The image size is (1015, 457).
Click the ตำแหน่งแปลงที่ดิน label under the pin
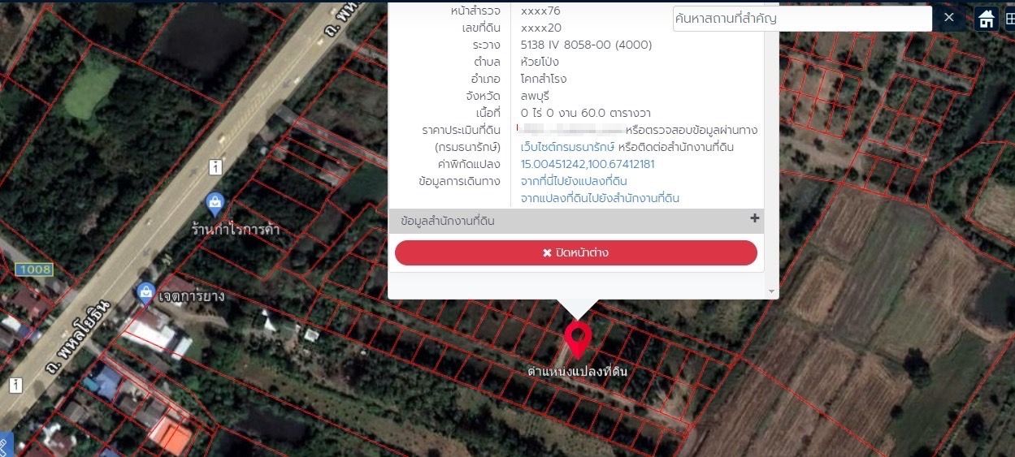click(x=578, y=372)
